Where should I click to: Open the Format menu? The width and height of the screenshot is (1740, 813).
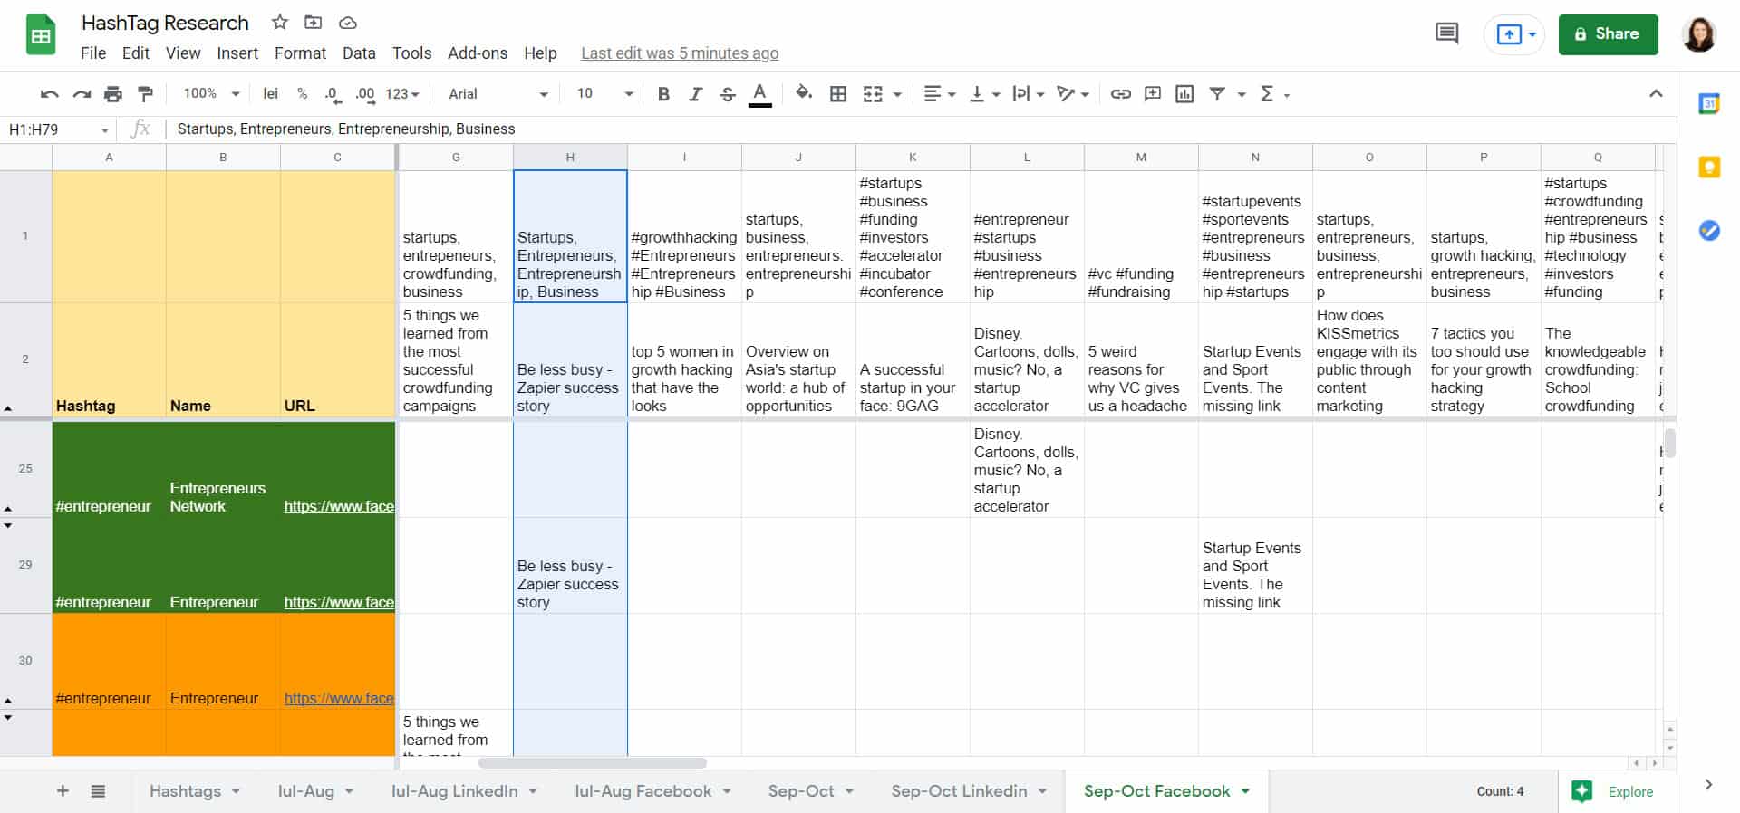click(300, 53)
